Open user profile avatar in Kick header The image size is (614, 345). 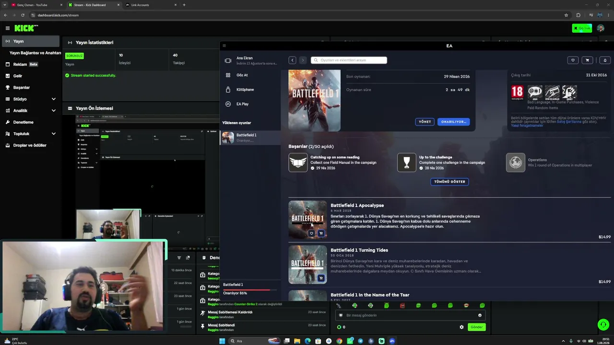click(601, 28)
